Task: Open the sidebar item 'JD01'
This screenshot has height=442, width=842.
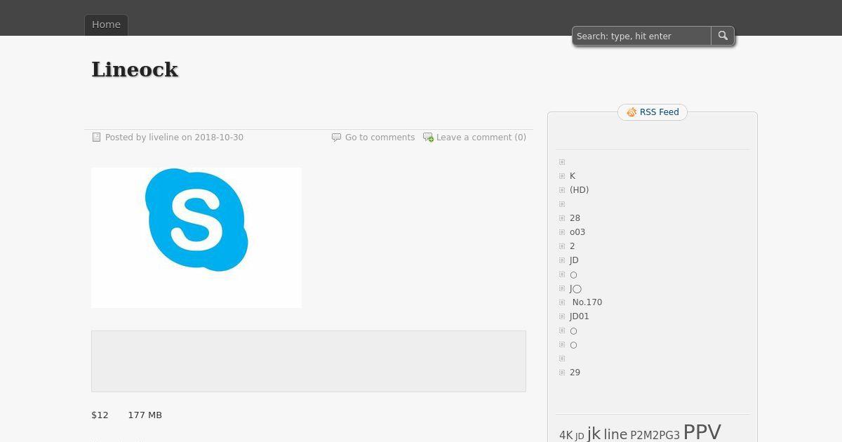Action: (x=580, y=316)
